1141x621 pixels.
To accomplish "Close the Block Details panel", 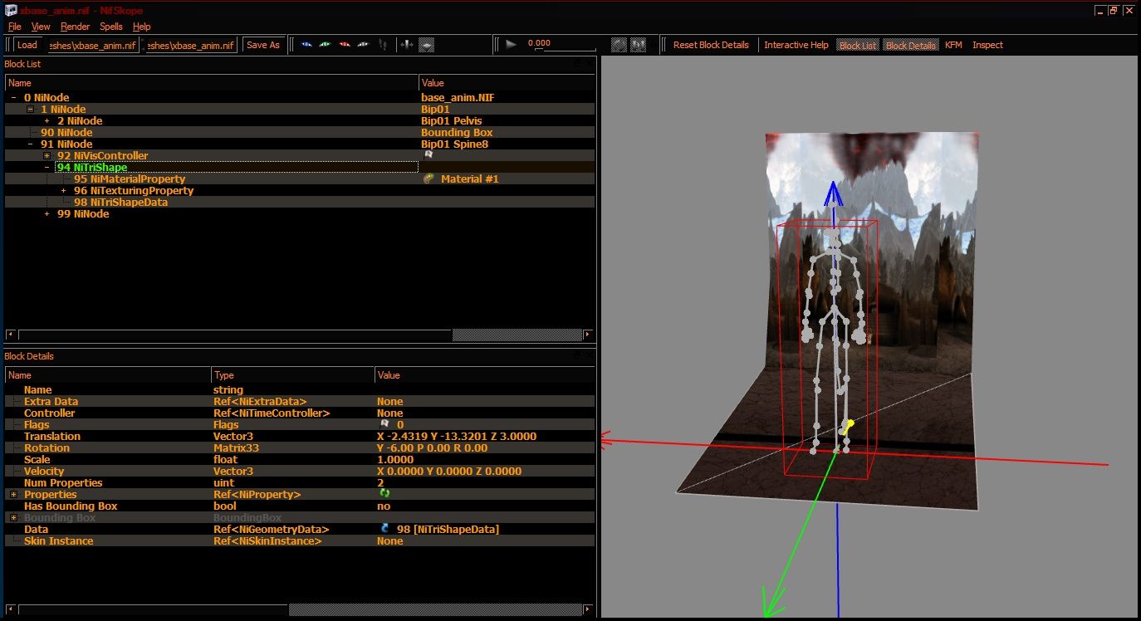I will click(590, 356).
